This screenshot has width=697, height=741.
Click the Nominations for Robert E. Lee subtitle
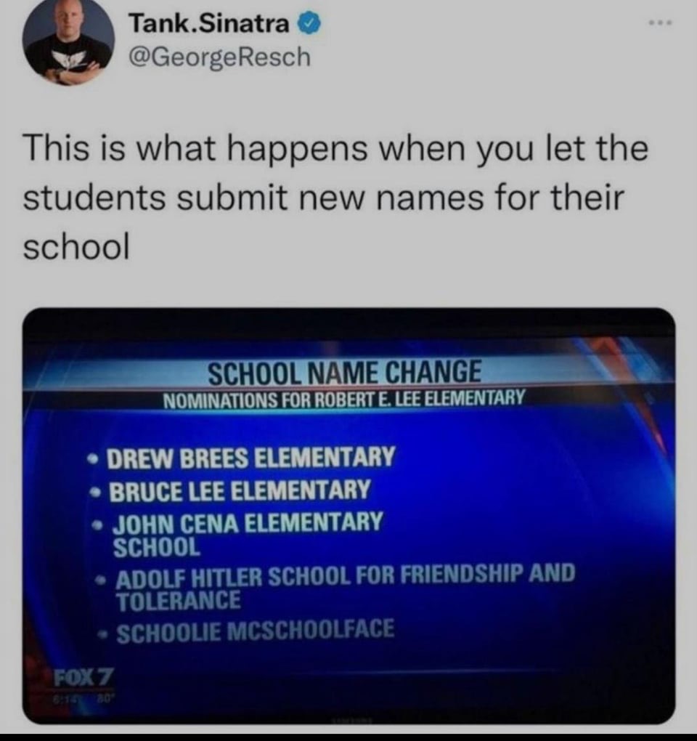(x=343, y=400)
